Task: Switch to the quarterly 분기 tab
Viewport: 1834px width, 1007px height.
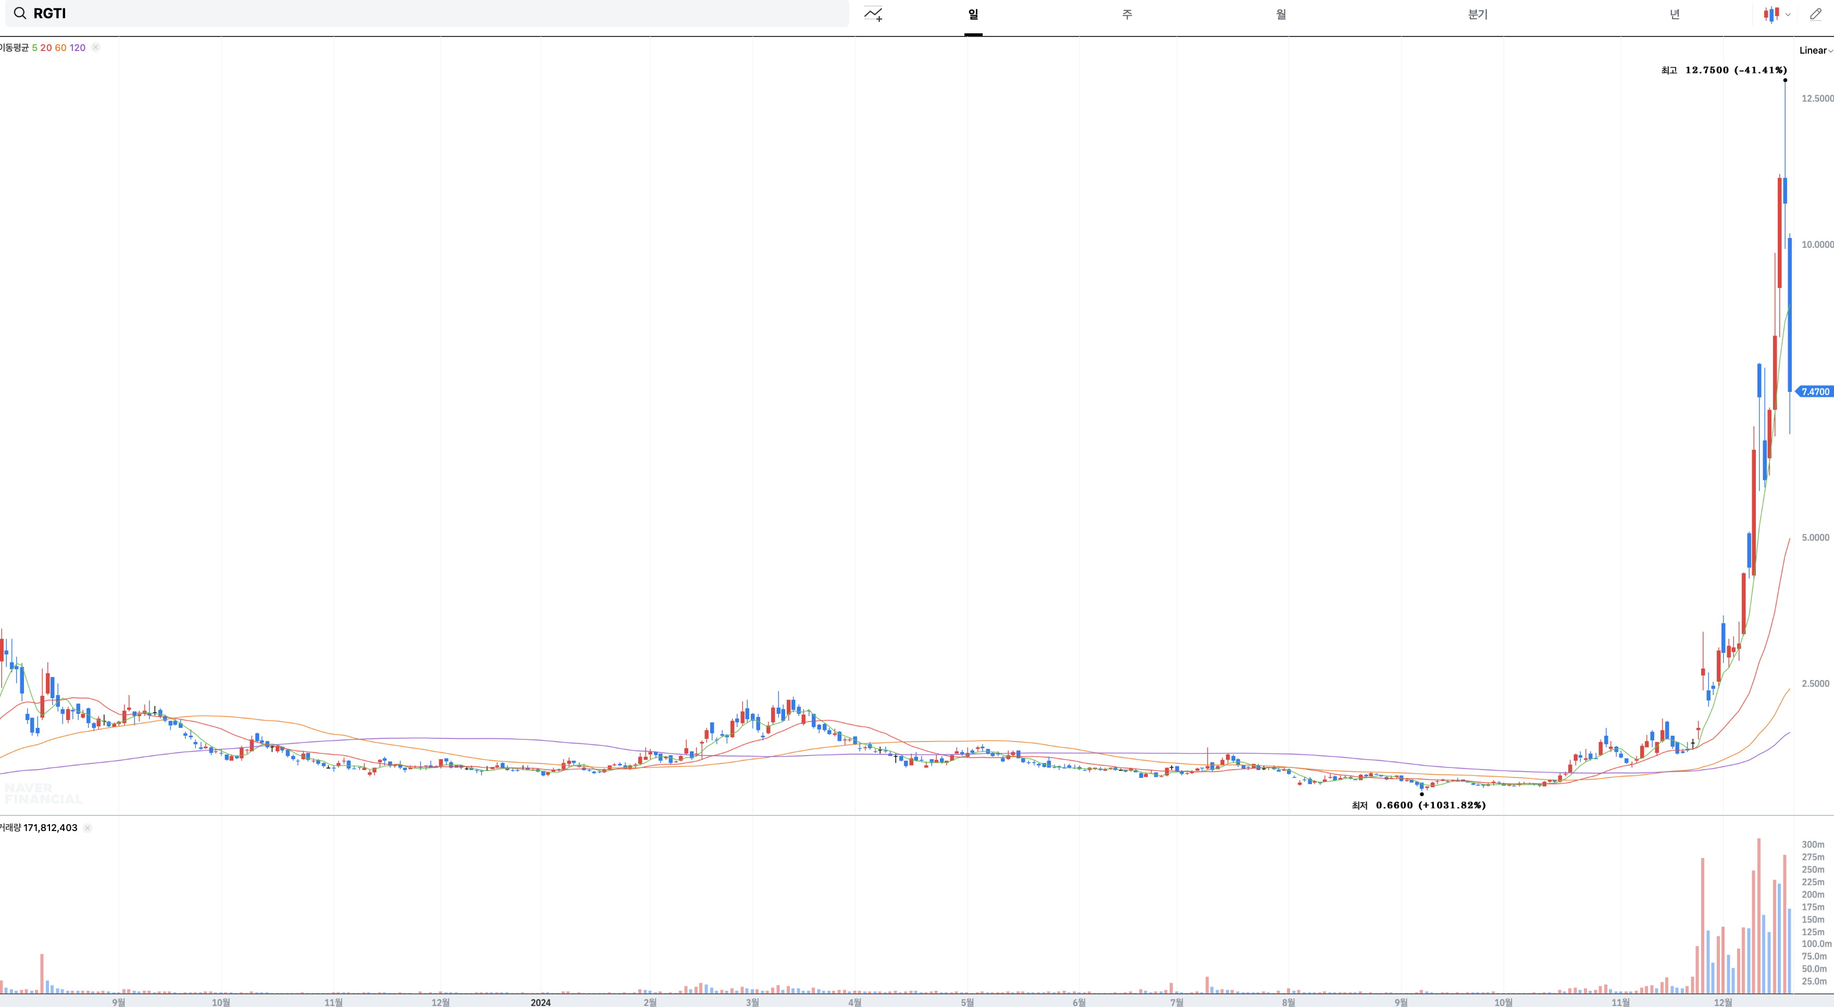Action: (x=1477, y=14)
